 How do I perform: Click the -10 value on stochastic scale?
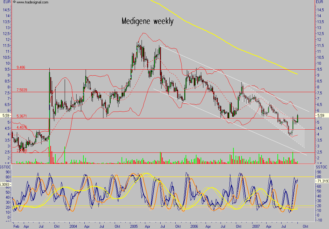(319, 220)
